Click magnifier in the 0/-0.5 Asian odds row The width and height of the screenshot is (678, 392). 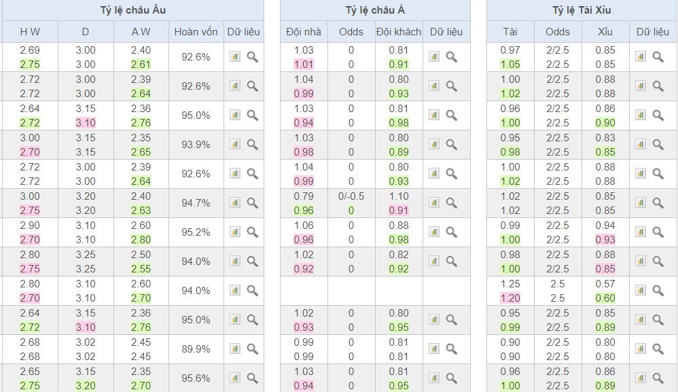pyautogui.click(x=452, y=202)
